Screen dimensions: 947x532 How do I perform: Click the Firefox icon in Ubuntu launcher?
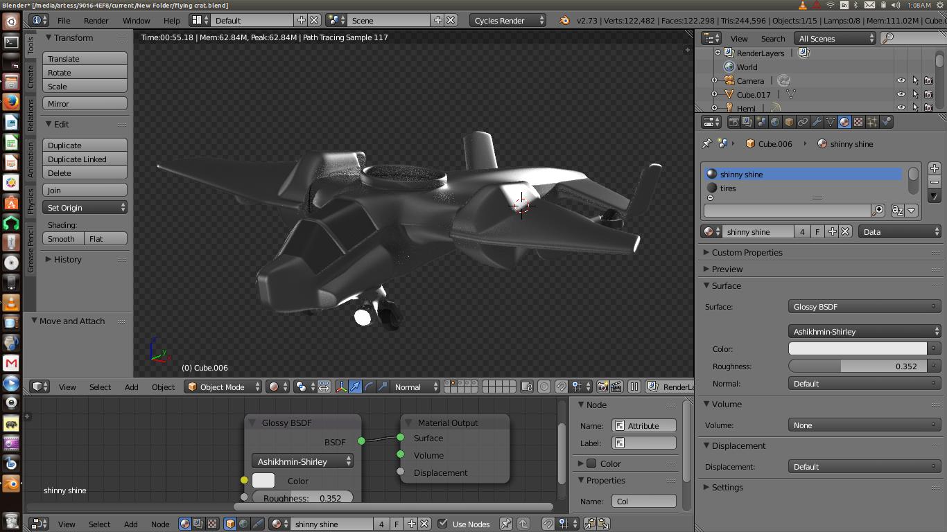(x=10, y=102)
